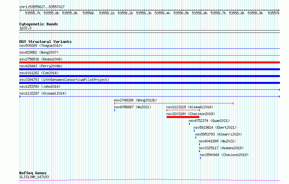Click the 53556.5k ruler tick label
The height and width of the screenshot is (184, 289).
(x=181, y=13)
